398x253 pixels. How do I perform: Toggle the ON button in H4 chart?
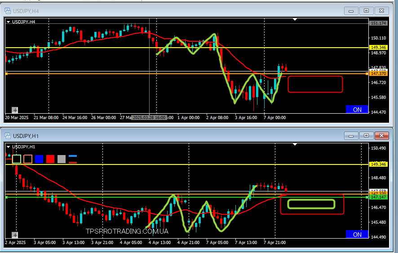pyautogui.click(x=357, y=109)
